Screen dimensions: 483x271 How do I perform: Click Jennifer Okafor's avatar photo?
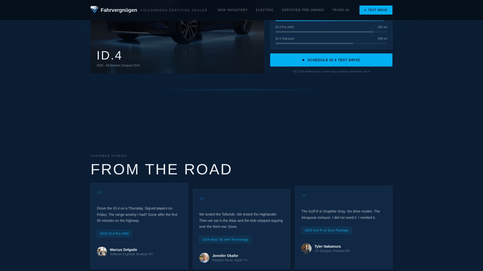204,258
